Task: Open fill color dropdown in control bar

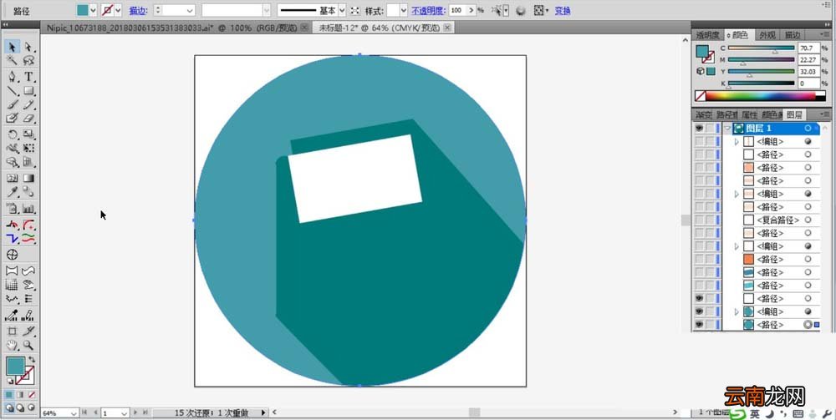Action: pyautogui.click(x=94, y=10)
